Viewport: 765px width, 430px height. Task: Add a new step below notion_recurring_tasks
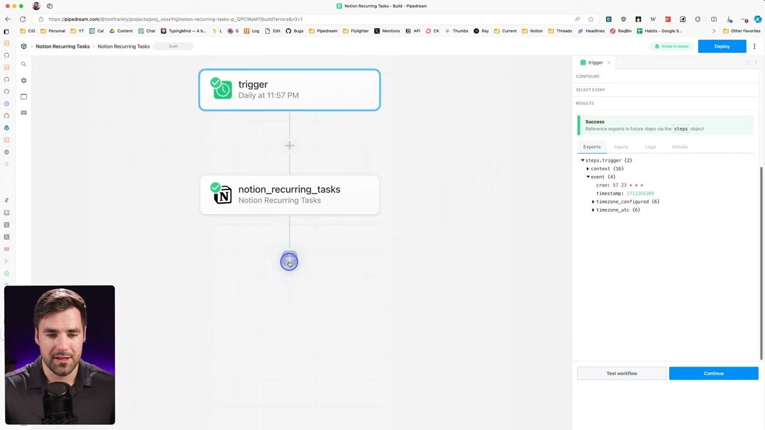[289, 261]
